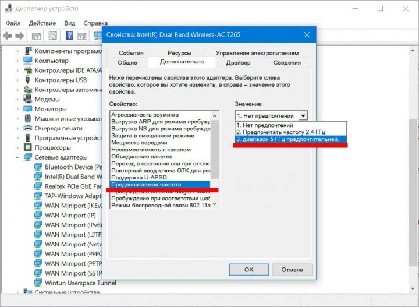
Task: Expand the Компьютер tree node
Action: coord(17,61)
